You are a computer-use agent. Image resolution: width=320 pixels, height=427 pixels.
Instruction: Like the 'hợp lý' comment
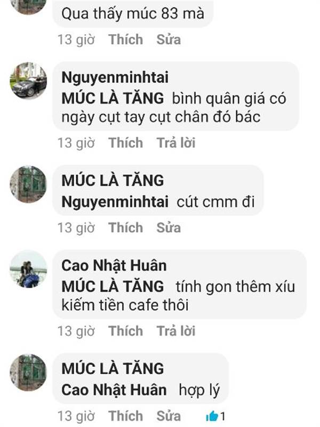[126, 416]
